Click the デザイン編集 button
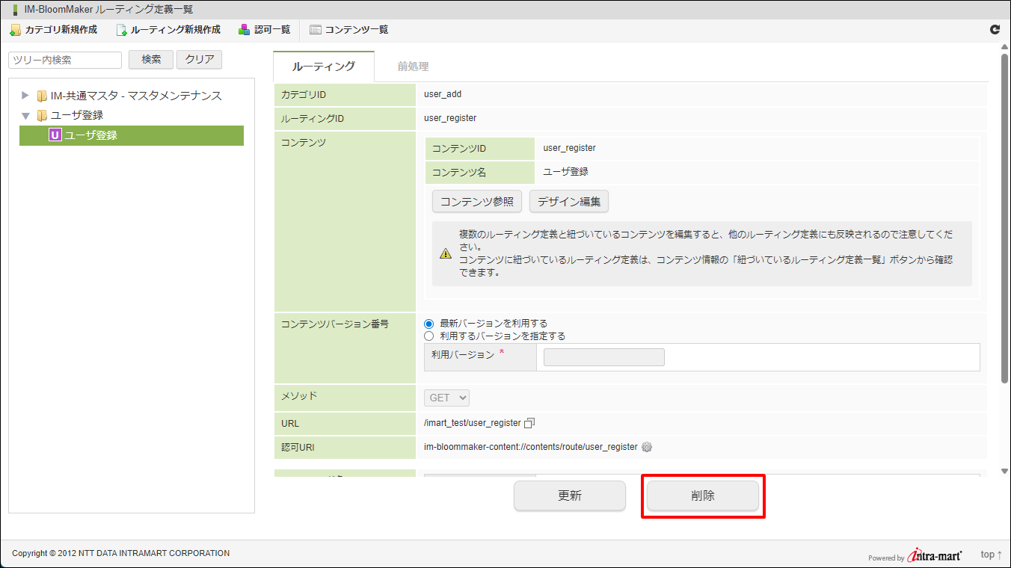This screenshot has width=1011, height=568. (x=568, y=202)
